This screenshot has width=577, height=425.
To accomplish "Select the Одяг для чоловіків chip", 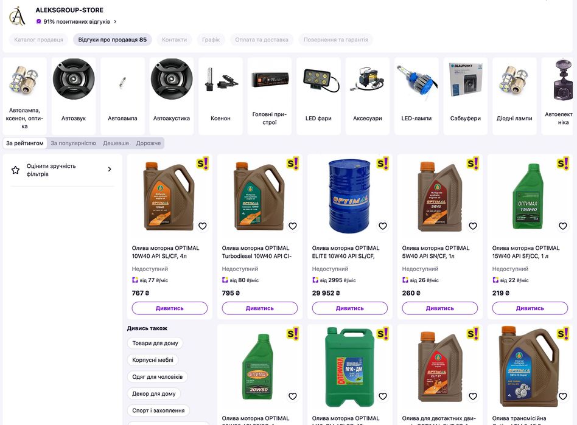I will (158, 377).
